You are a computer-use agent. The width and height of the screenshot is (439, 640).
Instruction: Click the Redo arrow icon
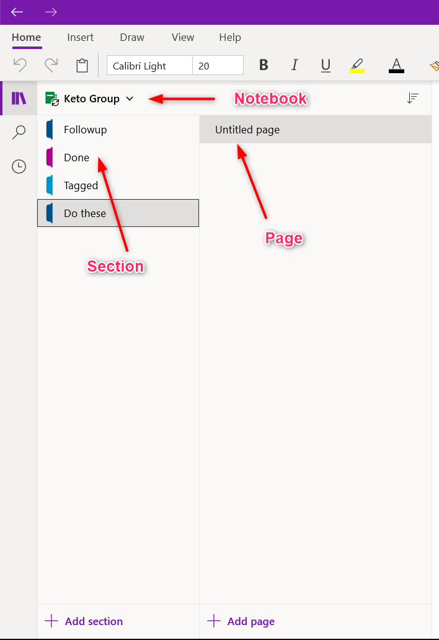(x=51, y=65)
